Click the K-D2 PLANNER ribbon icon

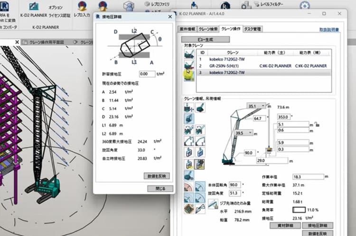click(x=34, y=7)
